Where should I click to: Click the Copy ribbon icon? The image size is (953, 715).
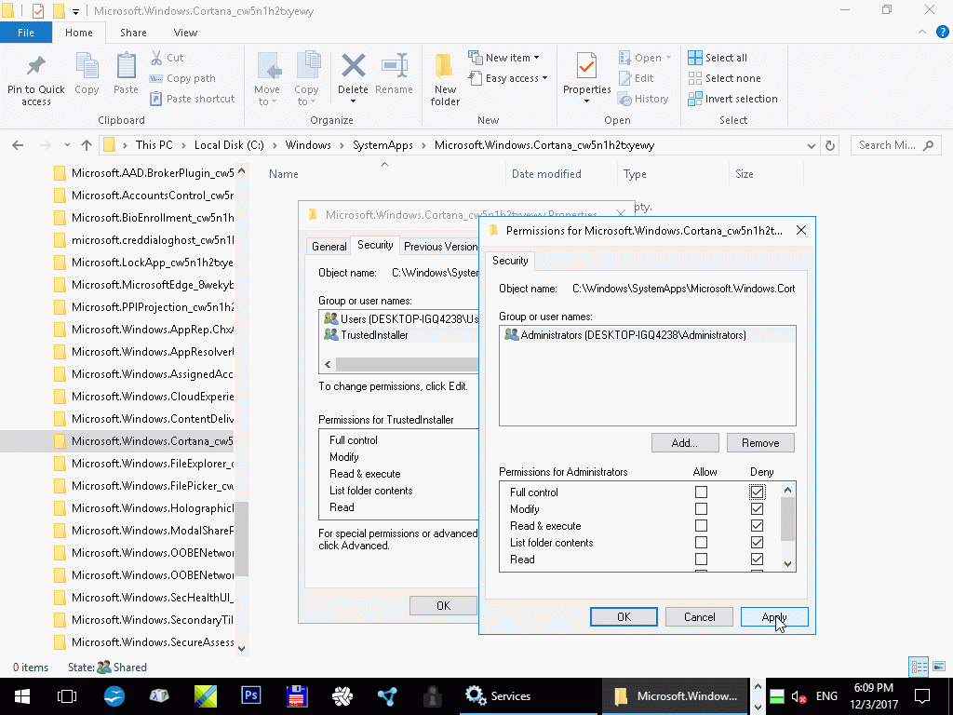click(x=87, y=66)
